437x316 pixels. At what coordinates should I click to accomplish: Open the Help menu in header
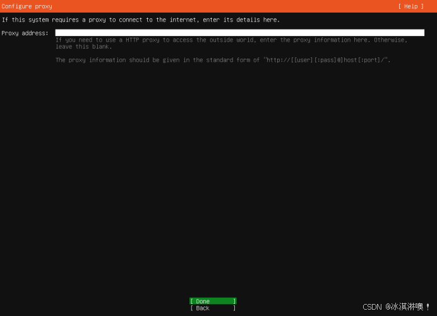coord(411,6)
